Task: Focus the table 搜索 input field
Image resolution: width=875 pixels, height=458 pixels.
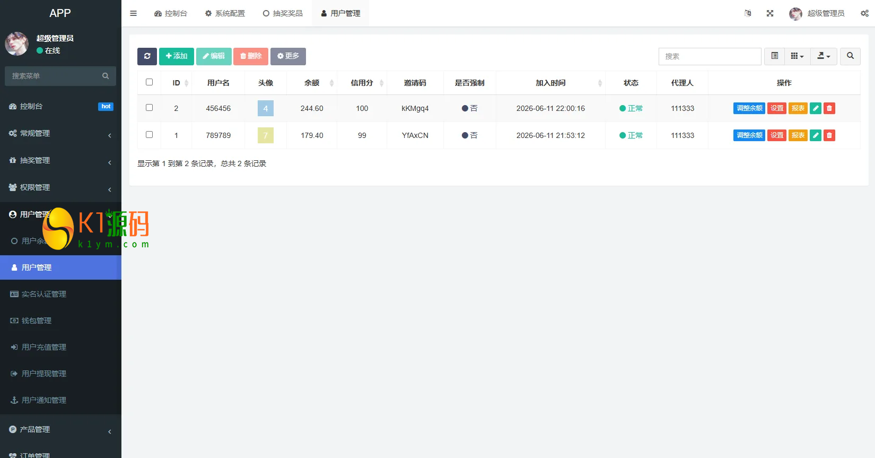Action: click(x=710, y=56)
